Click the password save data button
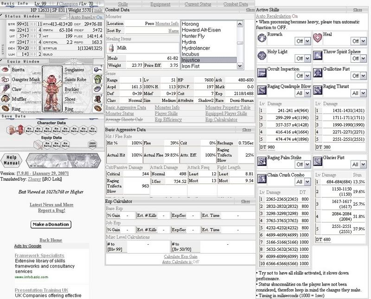The width and height of the screenshot is (371, 299). click(x=92, y=144)
